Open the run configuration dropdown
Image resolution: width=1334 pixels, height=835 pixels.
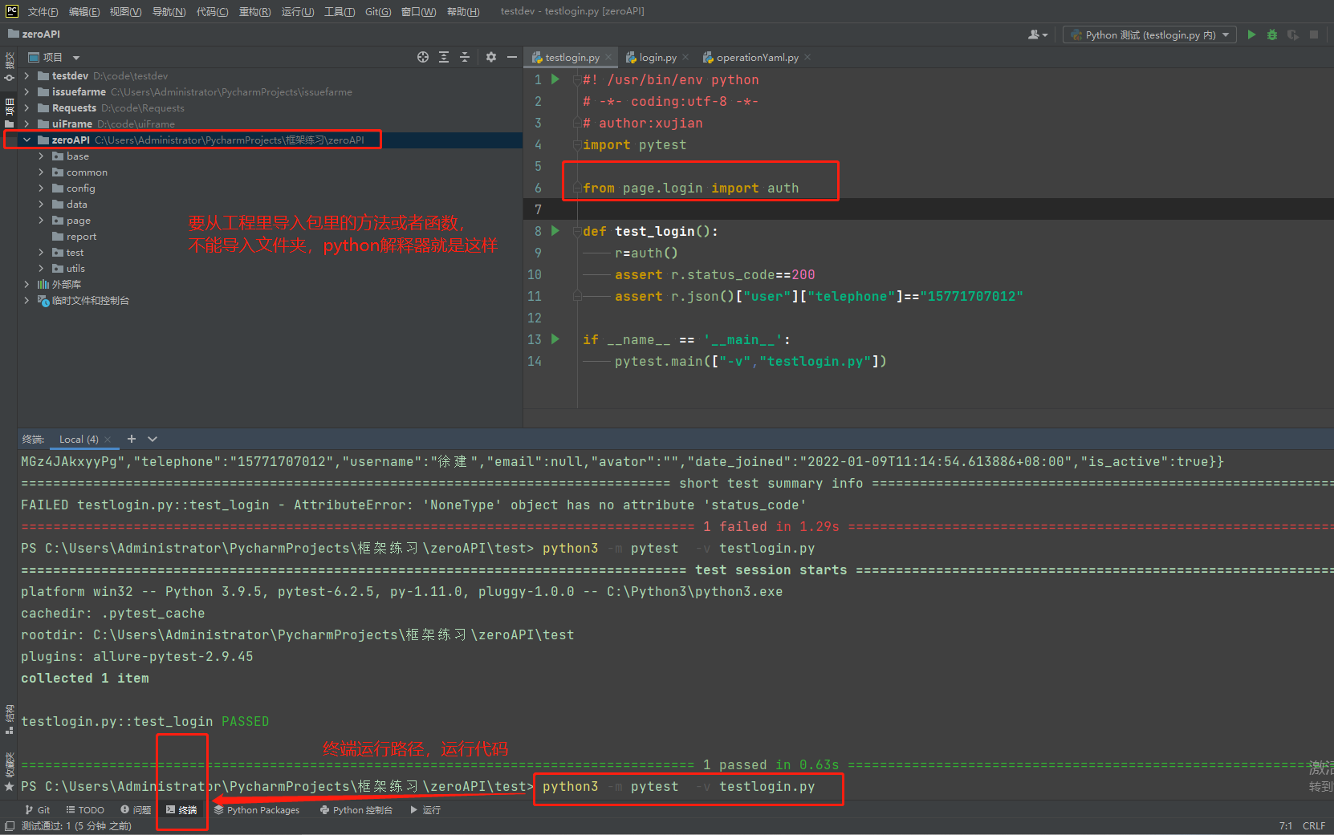click(1149, 34)
